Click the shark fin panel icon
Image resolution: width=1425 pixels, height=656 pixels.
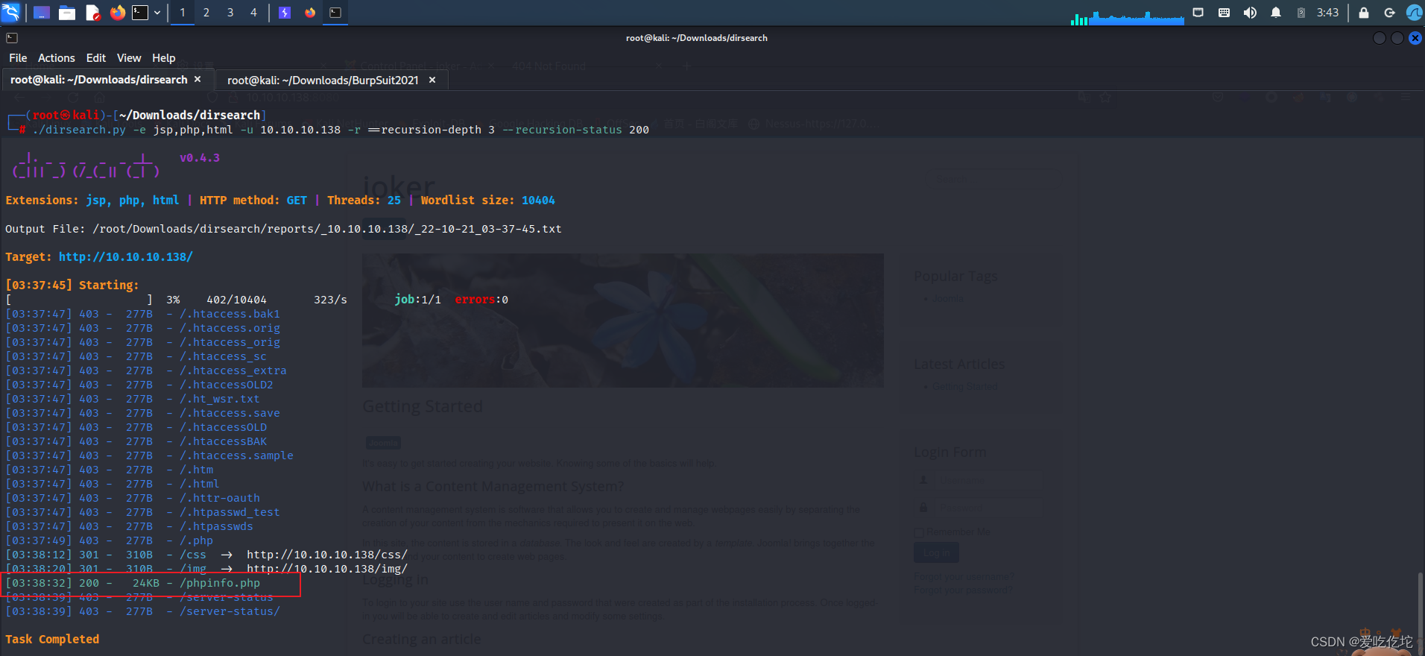pos(1414,13)
